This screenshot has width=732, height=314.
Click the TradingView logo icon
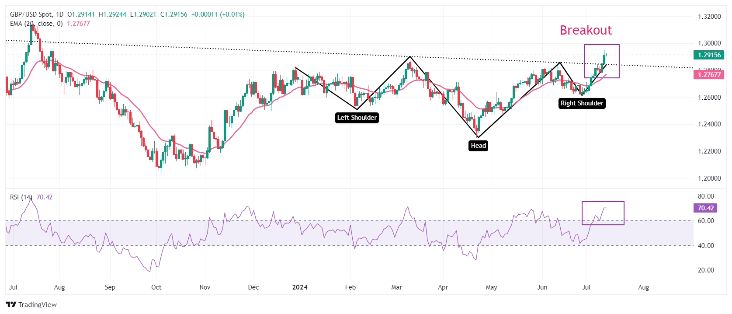click(11, 304)
